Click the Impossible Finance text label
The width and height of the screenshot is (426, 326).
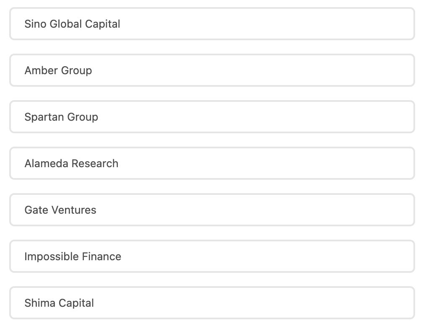pyautogui.click(x=73, y=256)
